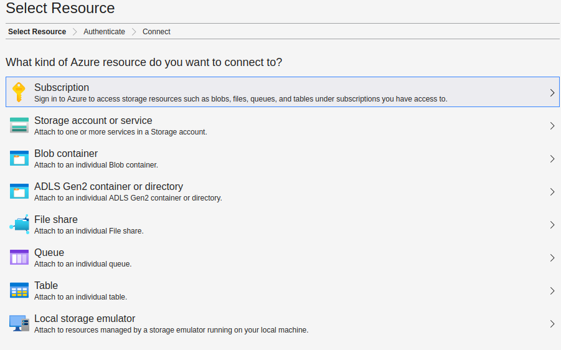Click the Blob container icon
561x350 pixels.
(19, 158)
